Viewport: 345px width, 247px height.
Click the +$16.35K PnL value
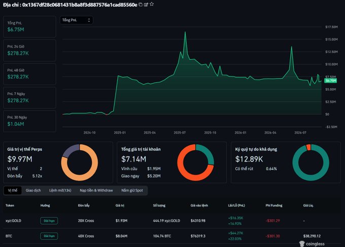tap(235, 218)
